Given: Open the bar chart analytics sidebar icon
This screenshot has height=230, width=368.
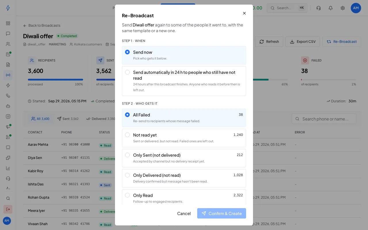Looking at the screenshot, I should (8, 168).
